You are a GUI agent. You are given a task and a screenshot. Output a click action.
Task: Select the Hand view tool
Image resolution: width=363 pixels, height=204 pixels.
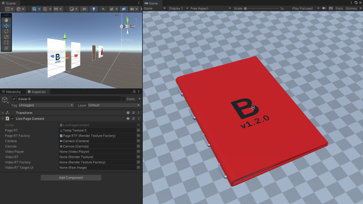coord(6,20)
